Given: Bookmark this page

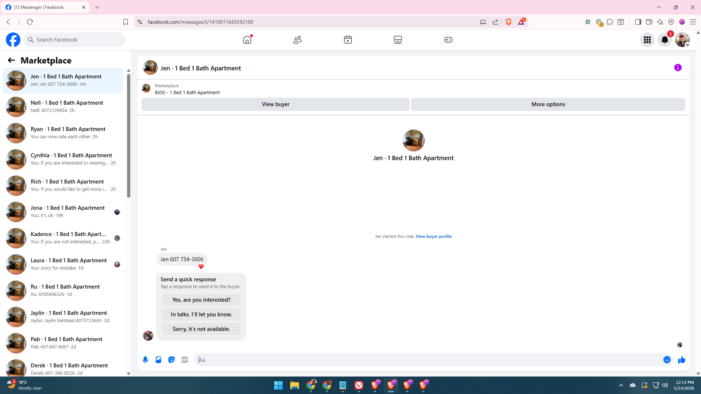Looking at the screenshot, I should [126, 22].
